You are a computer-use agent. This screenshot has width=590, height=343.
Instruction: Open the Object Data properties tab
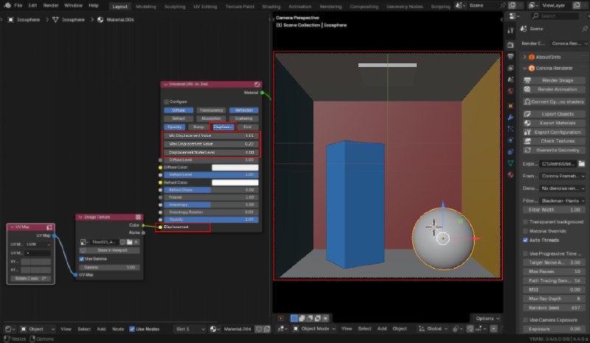click(510, 163)
